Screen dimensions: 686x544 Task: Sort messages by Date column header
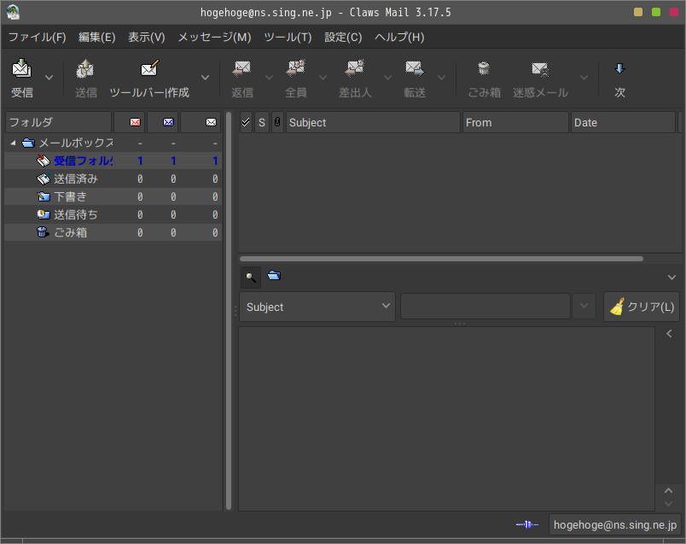(x=623, y=122)
